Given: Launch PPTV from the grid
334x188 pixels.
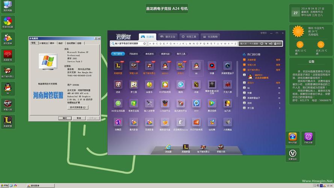Looking at the screenshot, I should 196,104.
